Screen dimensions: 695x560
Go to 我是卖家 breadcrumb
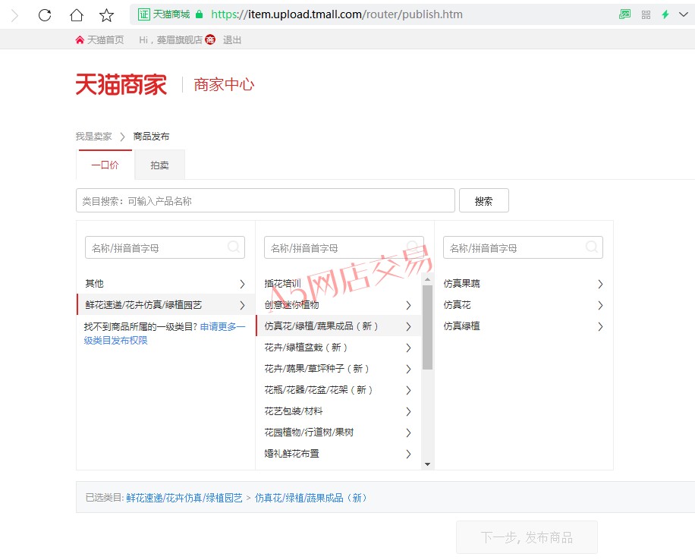pos(93,136)
